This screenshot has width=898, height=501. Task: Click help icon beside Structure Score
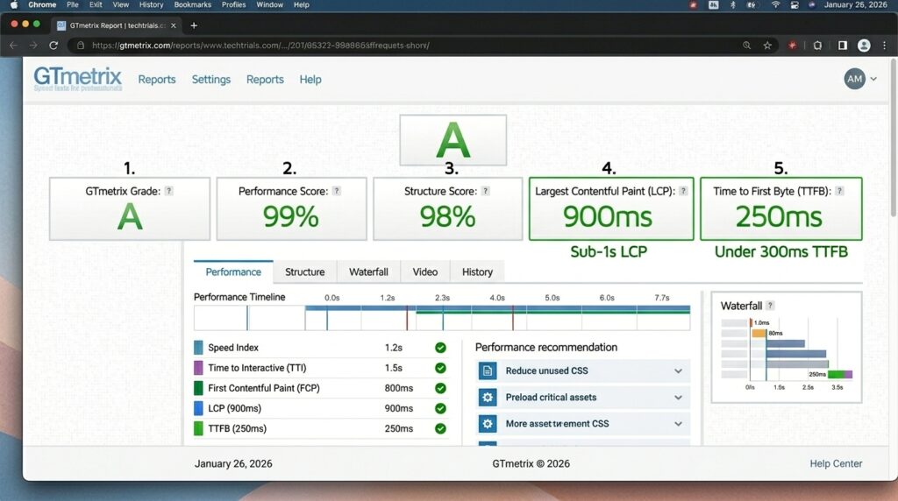point(485,191)
